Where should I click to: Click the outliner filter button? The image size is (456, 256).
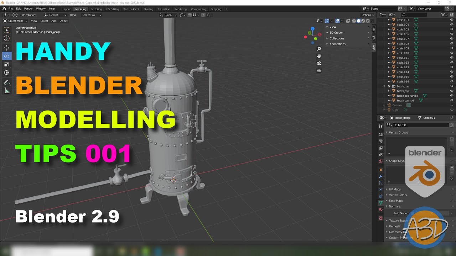(444, 15)
